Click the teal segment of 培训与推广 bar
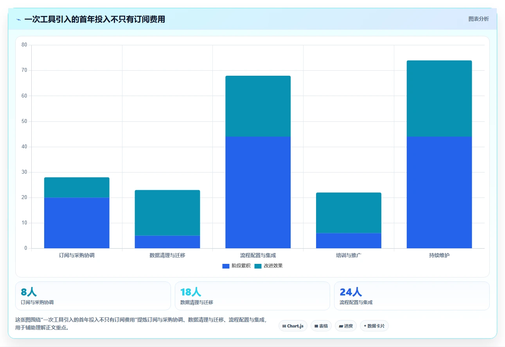Viewport: 505px width, 347px height. pyautogui.click(x=349, y=213)
